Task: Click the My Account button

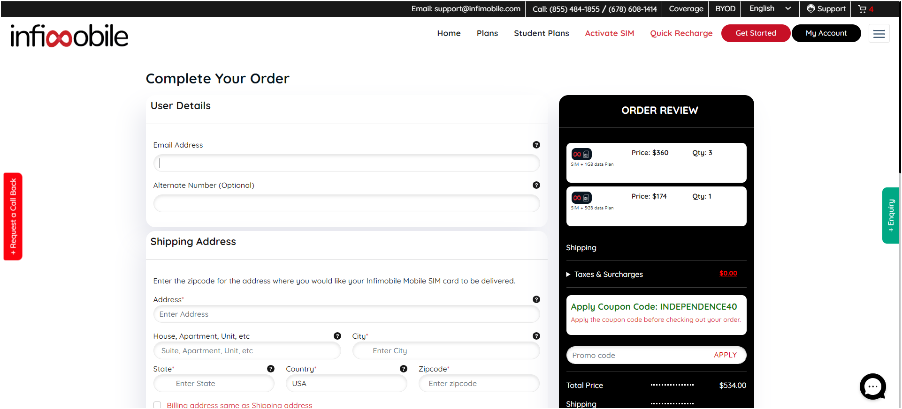Action: 826,33
